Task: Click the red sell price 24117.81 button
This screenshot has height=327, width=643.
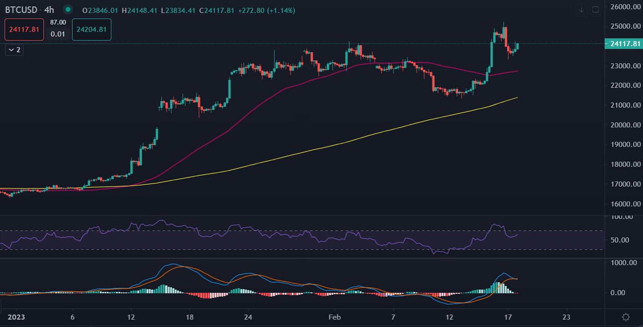Action: tap(24, 30)
